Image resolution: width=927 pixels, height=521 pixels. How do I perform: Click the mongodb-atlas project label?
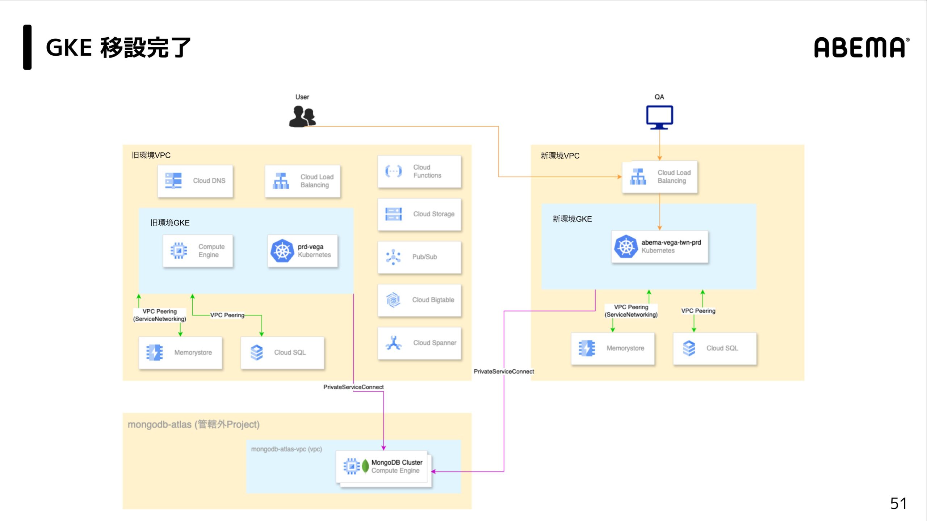[194, 424]
